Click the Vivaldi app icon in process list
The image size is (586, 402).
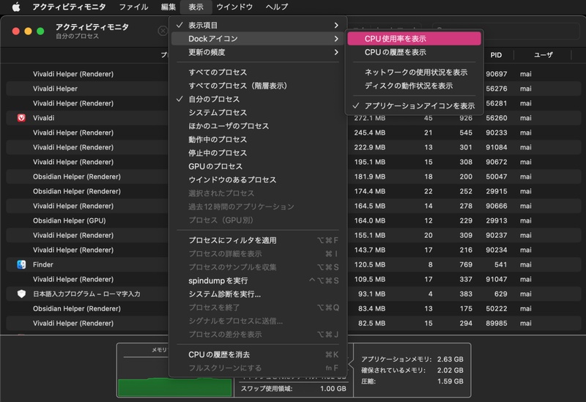[21, 118]
